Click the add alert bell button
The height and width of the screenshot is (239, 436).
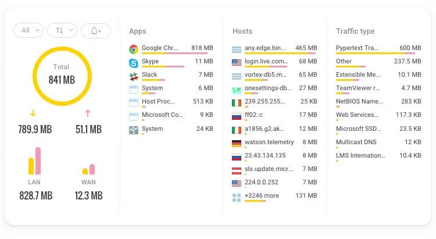pyautogui.click(x=96, y=31)
